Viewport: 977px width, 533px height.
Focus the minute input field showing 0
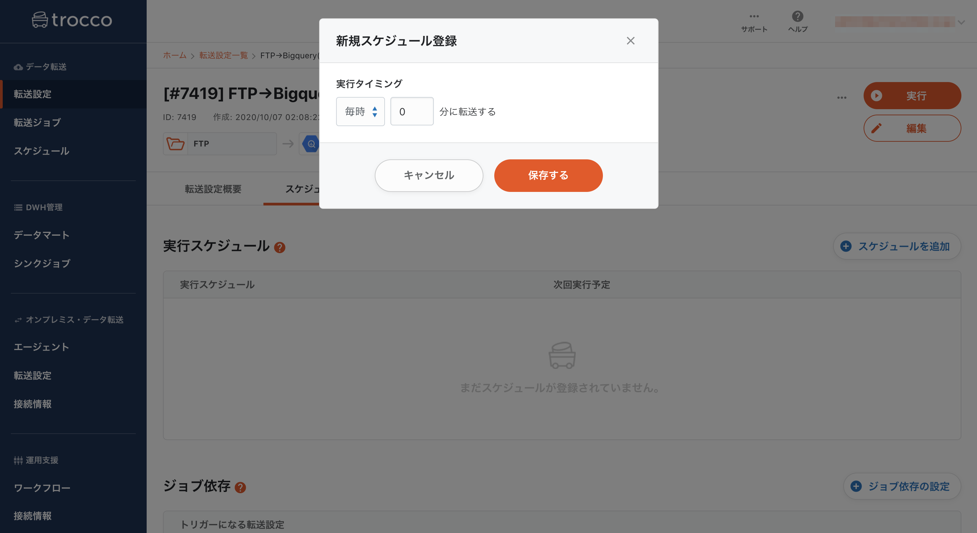pos(412,111)
